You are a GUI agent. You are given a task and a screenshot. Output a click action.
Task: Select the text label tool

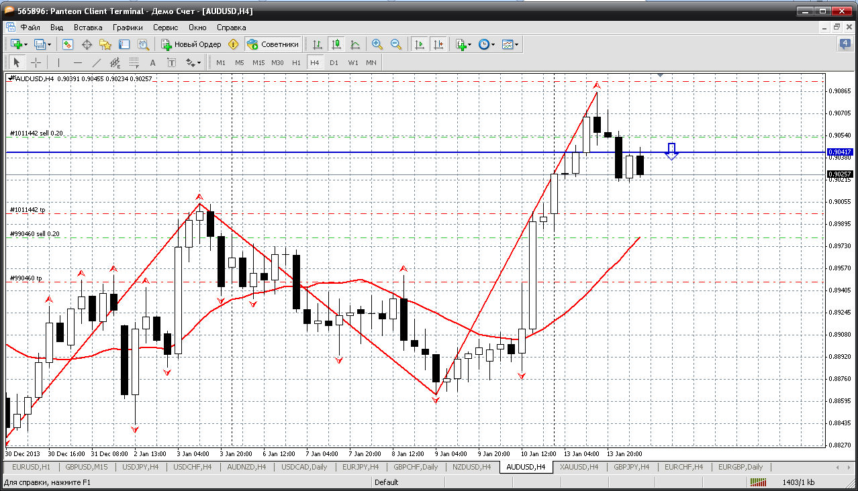(171, 62)
